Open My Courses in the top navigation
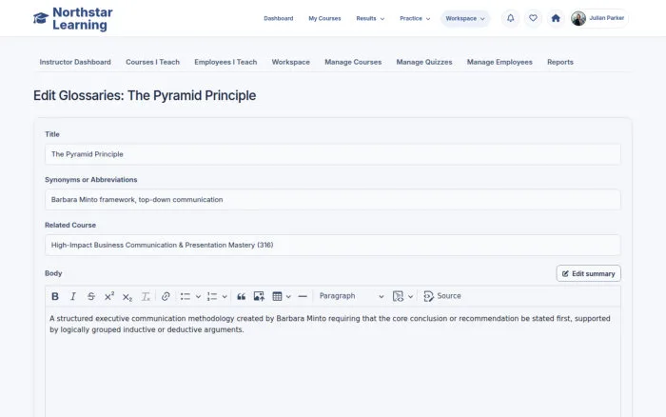 tap(324, 19)
